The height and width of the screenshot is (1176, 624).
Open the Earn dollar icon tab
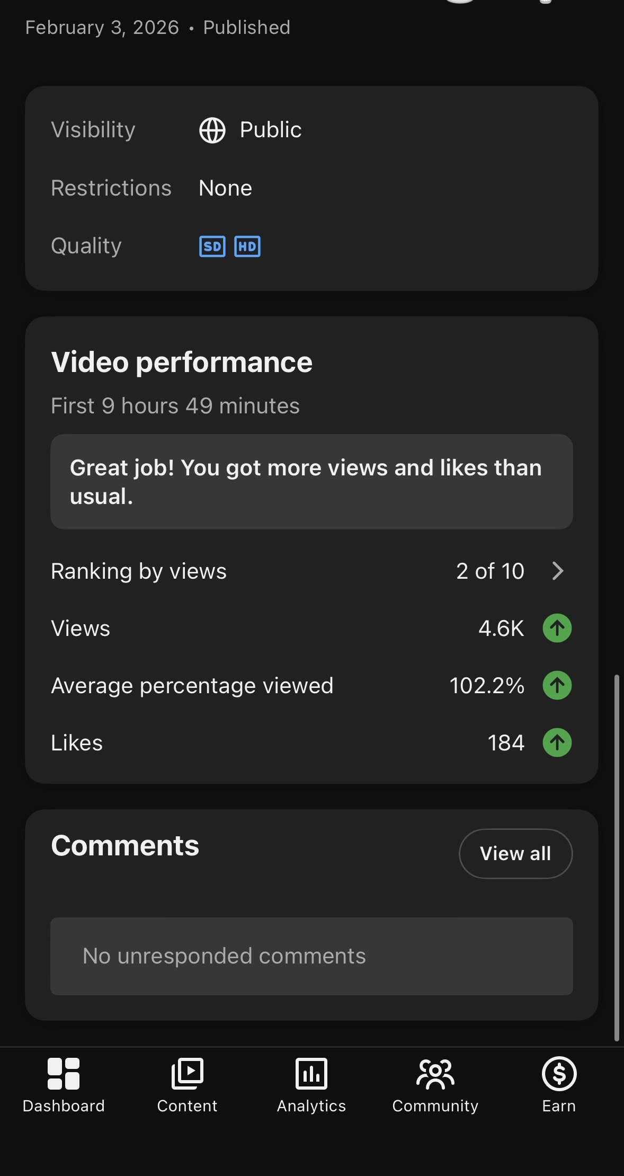click(x=559, y=1074)
